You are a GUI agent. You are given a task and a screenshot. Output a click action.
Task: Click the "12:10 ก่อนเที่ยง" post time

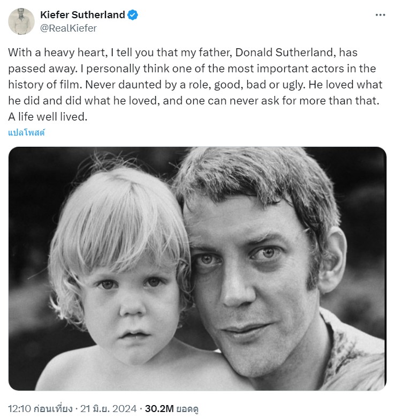click(40, 409)
